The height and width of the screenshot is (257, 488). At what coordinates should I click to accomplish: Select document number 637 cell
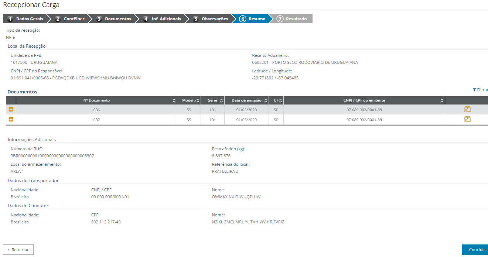click(x=96, y=120)
